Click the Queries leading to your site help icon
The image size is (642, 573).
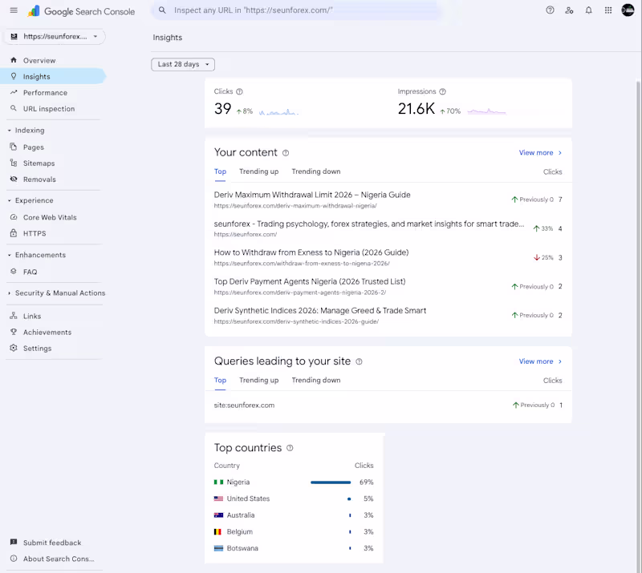click(x=359, y=361)
